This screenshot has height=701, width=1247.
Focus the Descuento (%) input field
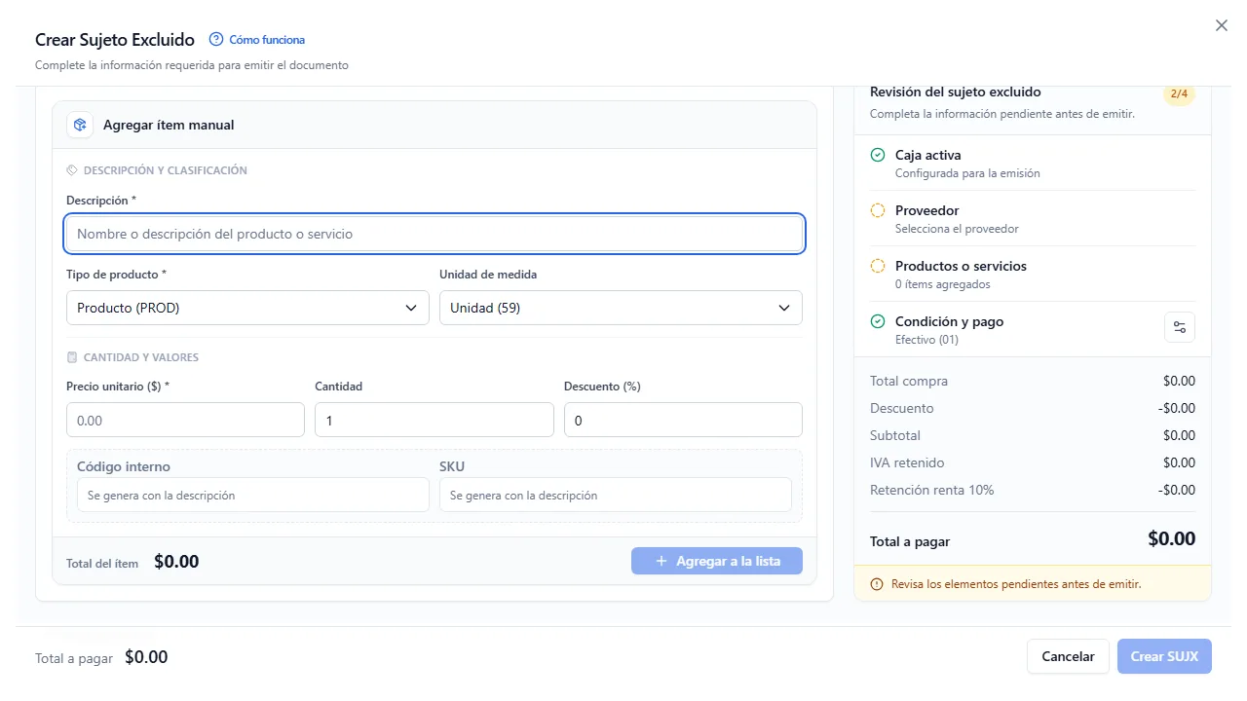[683, 420]
